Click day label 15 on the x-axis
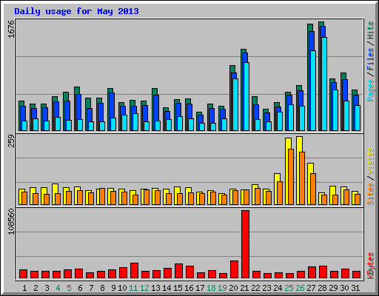The height and width of the screenshot is (296, 379). tap(178, 288)
